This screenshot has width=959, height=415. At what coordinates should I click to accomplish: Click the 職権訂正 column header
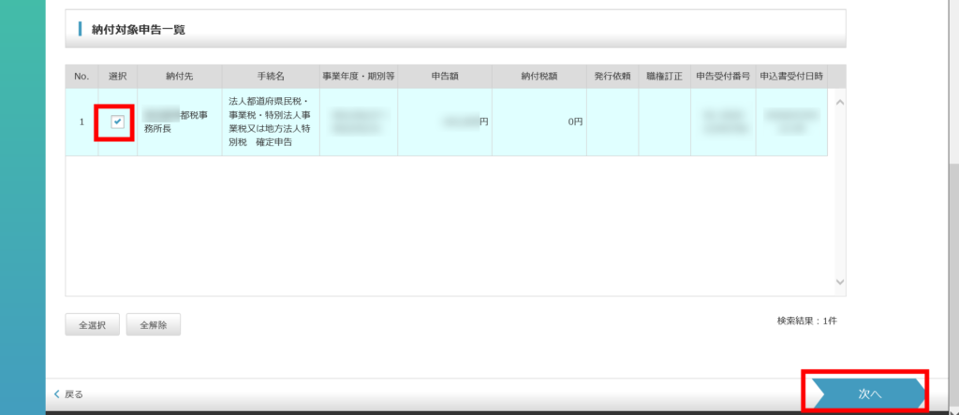tap(664, 76)
